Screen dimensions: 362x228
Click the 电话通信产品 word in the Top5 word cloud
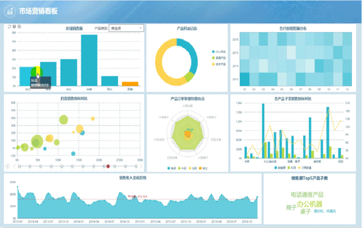click(x=307, y=194)
